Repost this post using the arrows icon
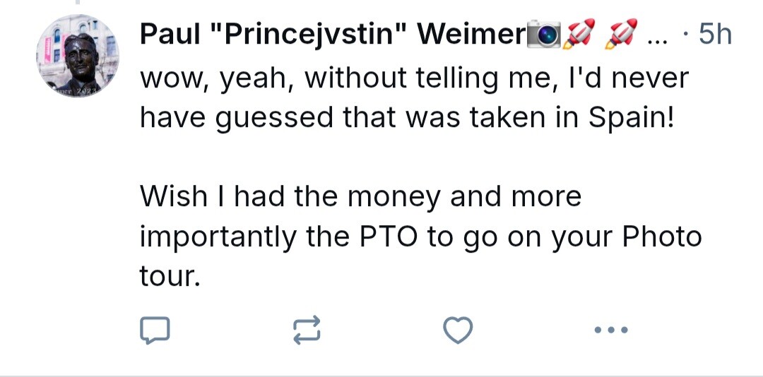This screenshot has width=763, height=377. tap(307, 330)
